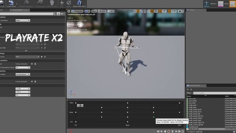The height and width of the screenshot is (133, 236).
Task: Open the Preview Base Pose None dropdown
Action: click(x=27, y=57)
